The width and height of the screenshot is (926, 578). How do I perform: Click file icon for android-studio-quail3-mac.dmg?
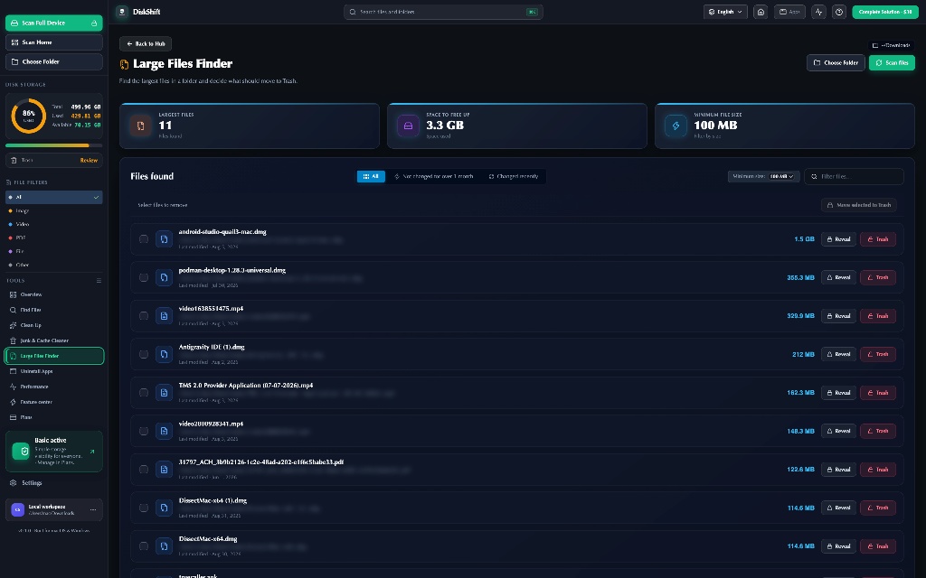165,238
